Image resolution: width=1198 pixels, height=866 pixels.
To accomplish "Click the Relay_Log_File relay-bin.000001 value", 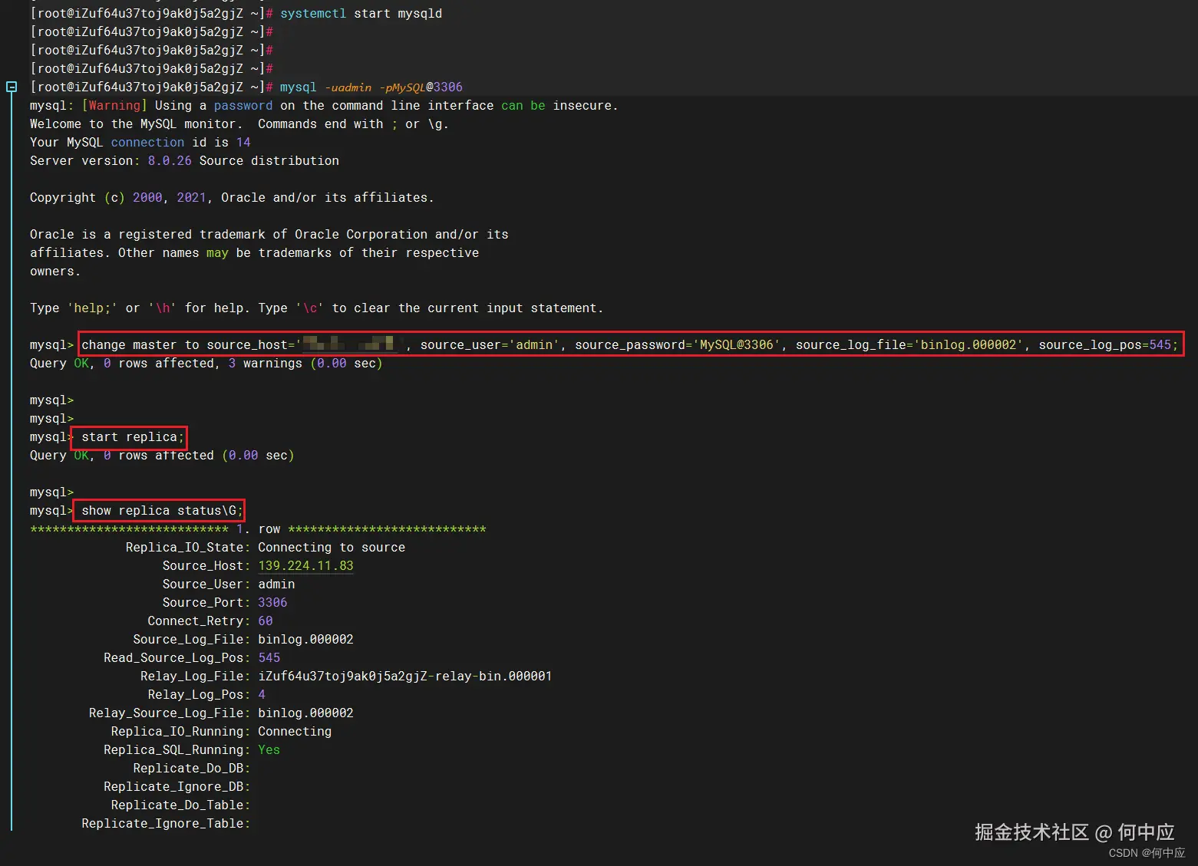I will tap(405, 677).
